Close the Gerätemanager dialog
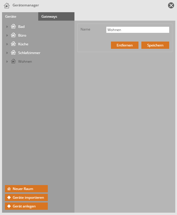The width and height of the screenshot is (177, 215). [171, 5]
